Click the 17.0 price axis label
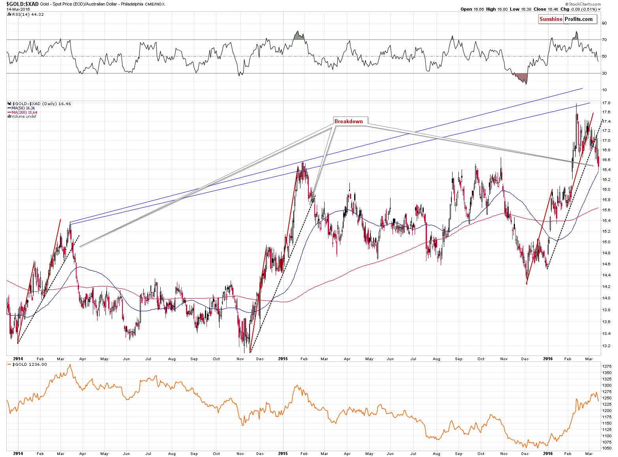The height and width of the screenshot is (457, 618). 606,141
